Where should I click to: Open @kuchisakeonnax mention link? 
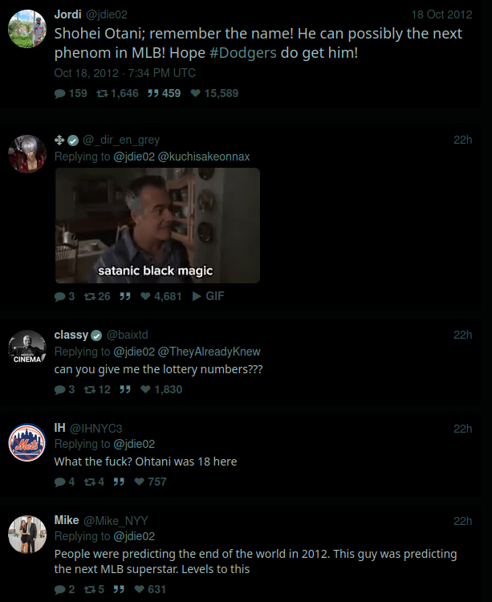coord(204,157)
